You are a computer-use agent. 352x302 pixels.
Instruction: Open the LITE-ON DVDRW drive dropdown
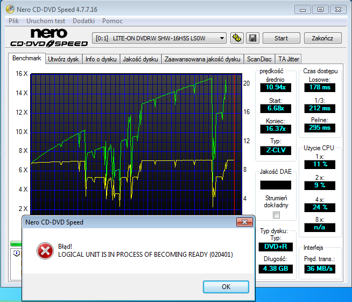coord(159,38)
